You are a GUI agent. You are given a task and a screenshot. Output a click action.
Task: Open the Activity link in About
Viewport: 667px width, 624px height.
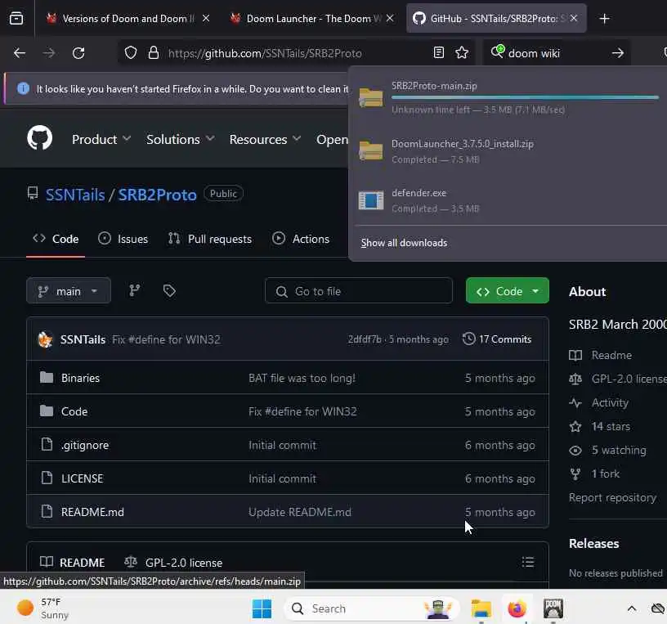(x=610, y=402)
